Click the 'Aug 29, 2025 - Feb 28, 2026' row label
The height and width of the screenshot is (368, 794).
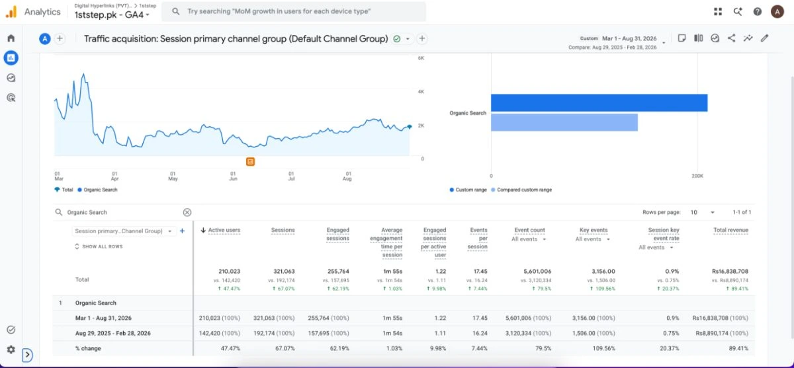pos(113,333)
